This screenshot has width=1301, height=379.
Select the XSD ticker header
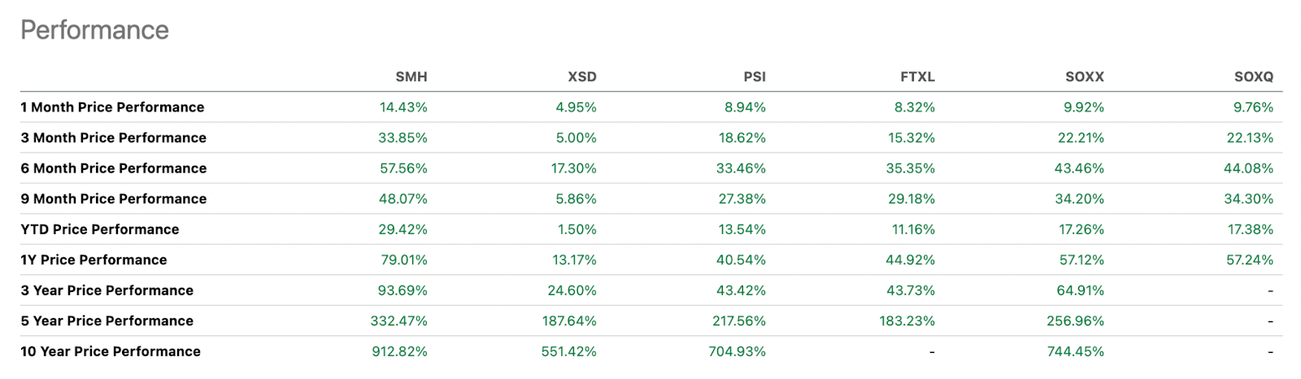(581, 76)
